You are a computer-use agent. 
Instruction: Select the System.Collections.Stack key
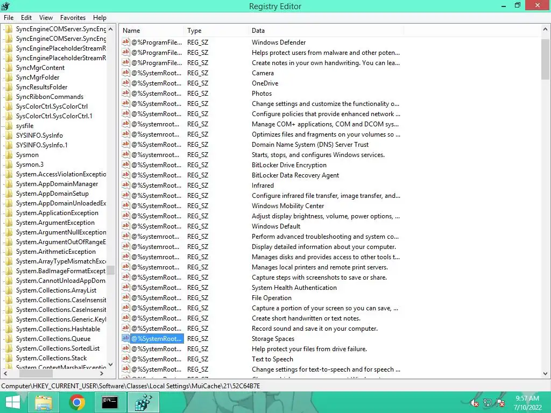pos(51,358)
